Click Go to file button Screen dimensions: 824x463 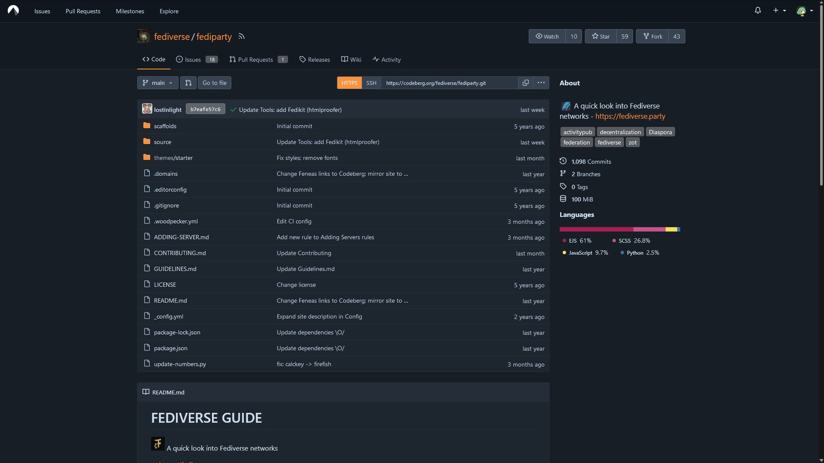[215, 83]
